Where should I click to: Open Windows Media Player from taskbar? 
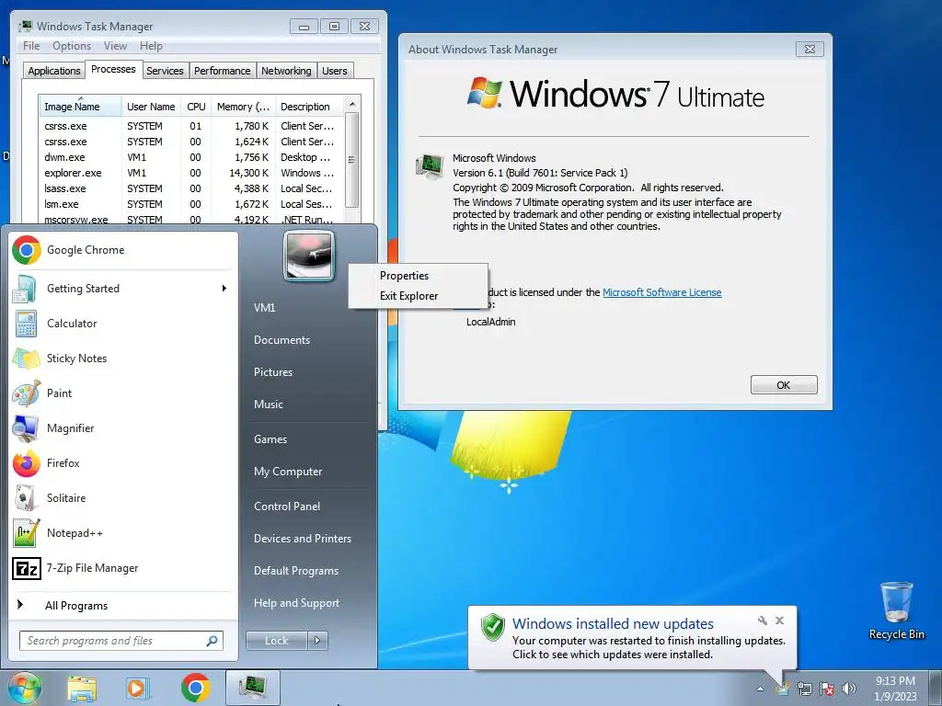tap(137, 688)
